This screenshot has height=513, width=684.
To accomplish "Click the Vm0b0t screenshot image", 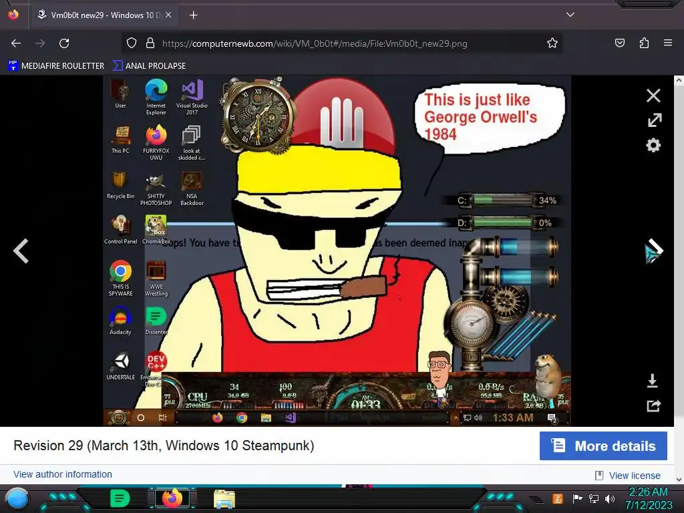I will pyautogui.click(x=337, y=251).
